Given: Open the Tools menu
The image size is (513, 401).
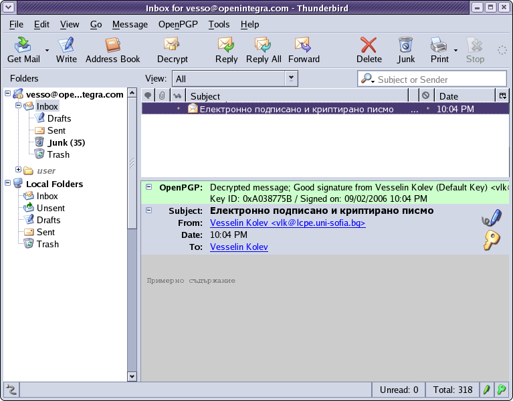Looking at the screenshot, I should click(219, 25).
